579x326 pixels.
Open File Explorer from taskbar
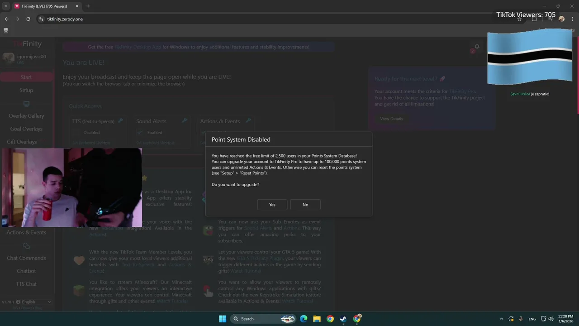[317, 319]
